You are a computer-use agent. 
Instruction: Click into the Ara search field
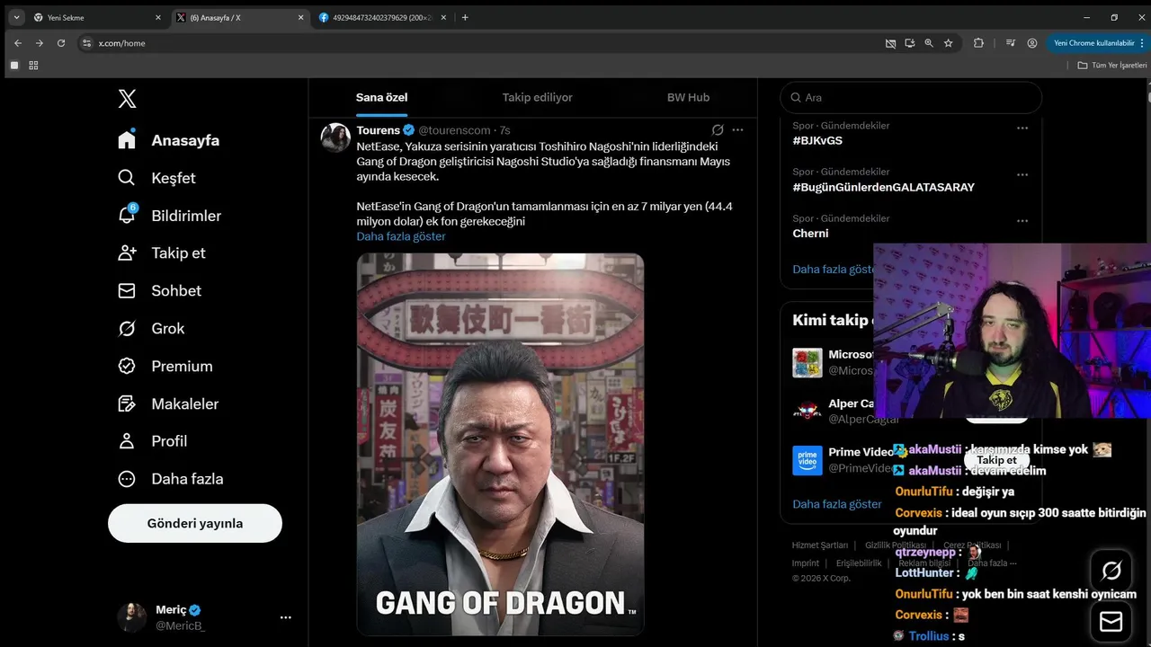pyautogui.click(x=911, y=97)
